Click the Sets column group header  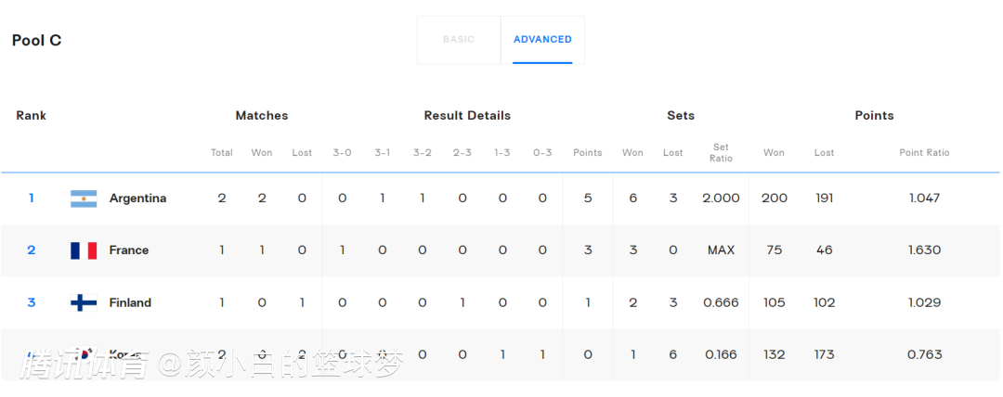click(x=681, y=116)
